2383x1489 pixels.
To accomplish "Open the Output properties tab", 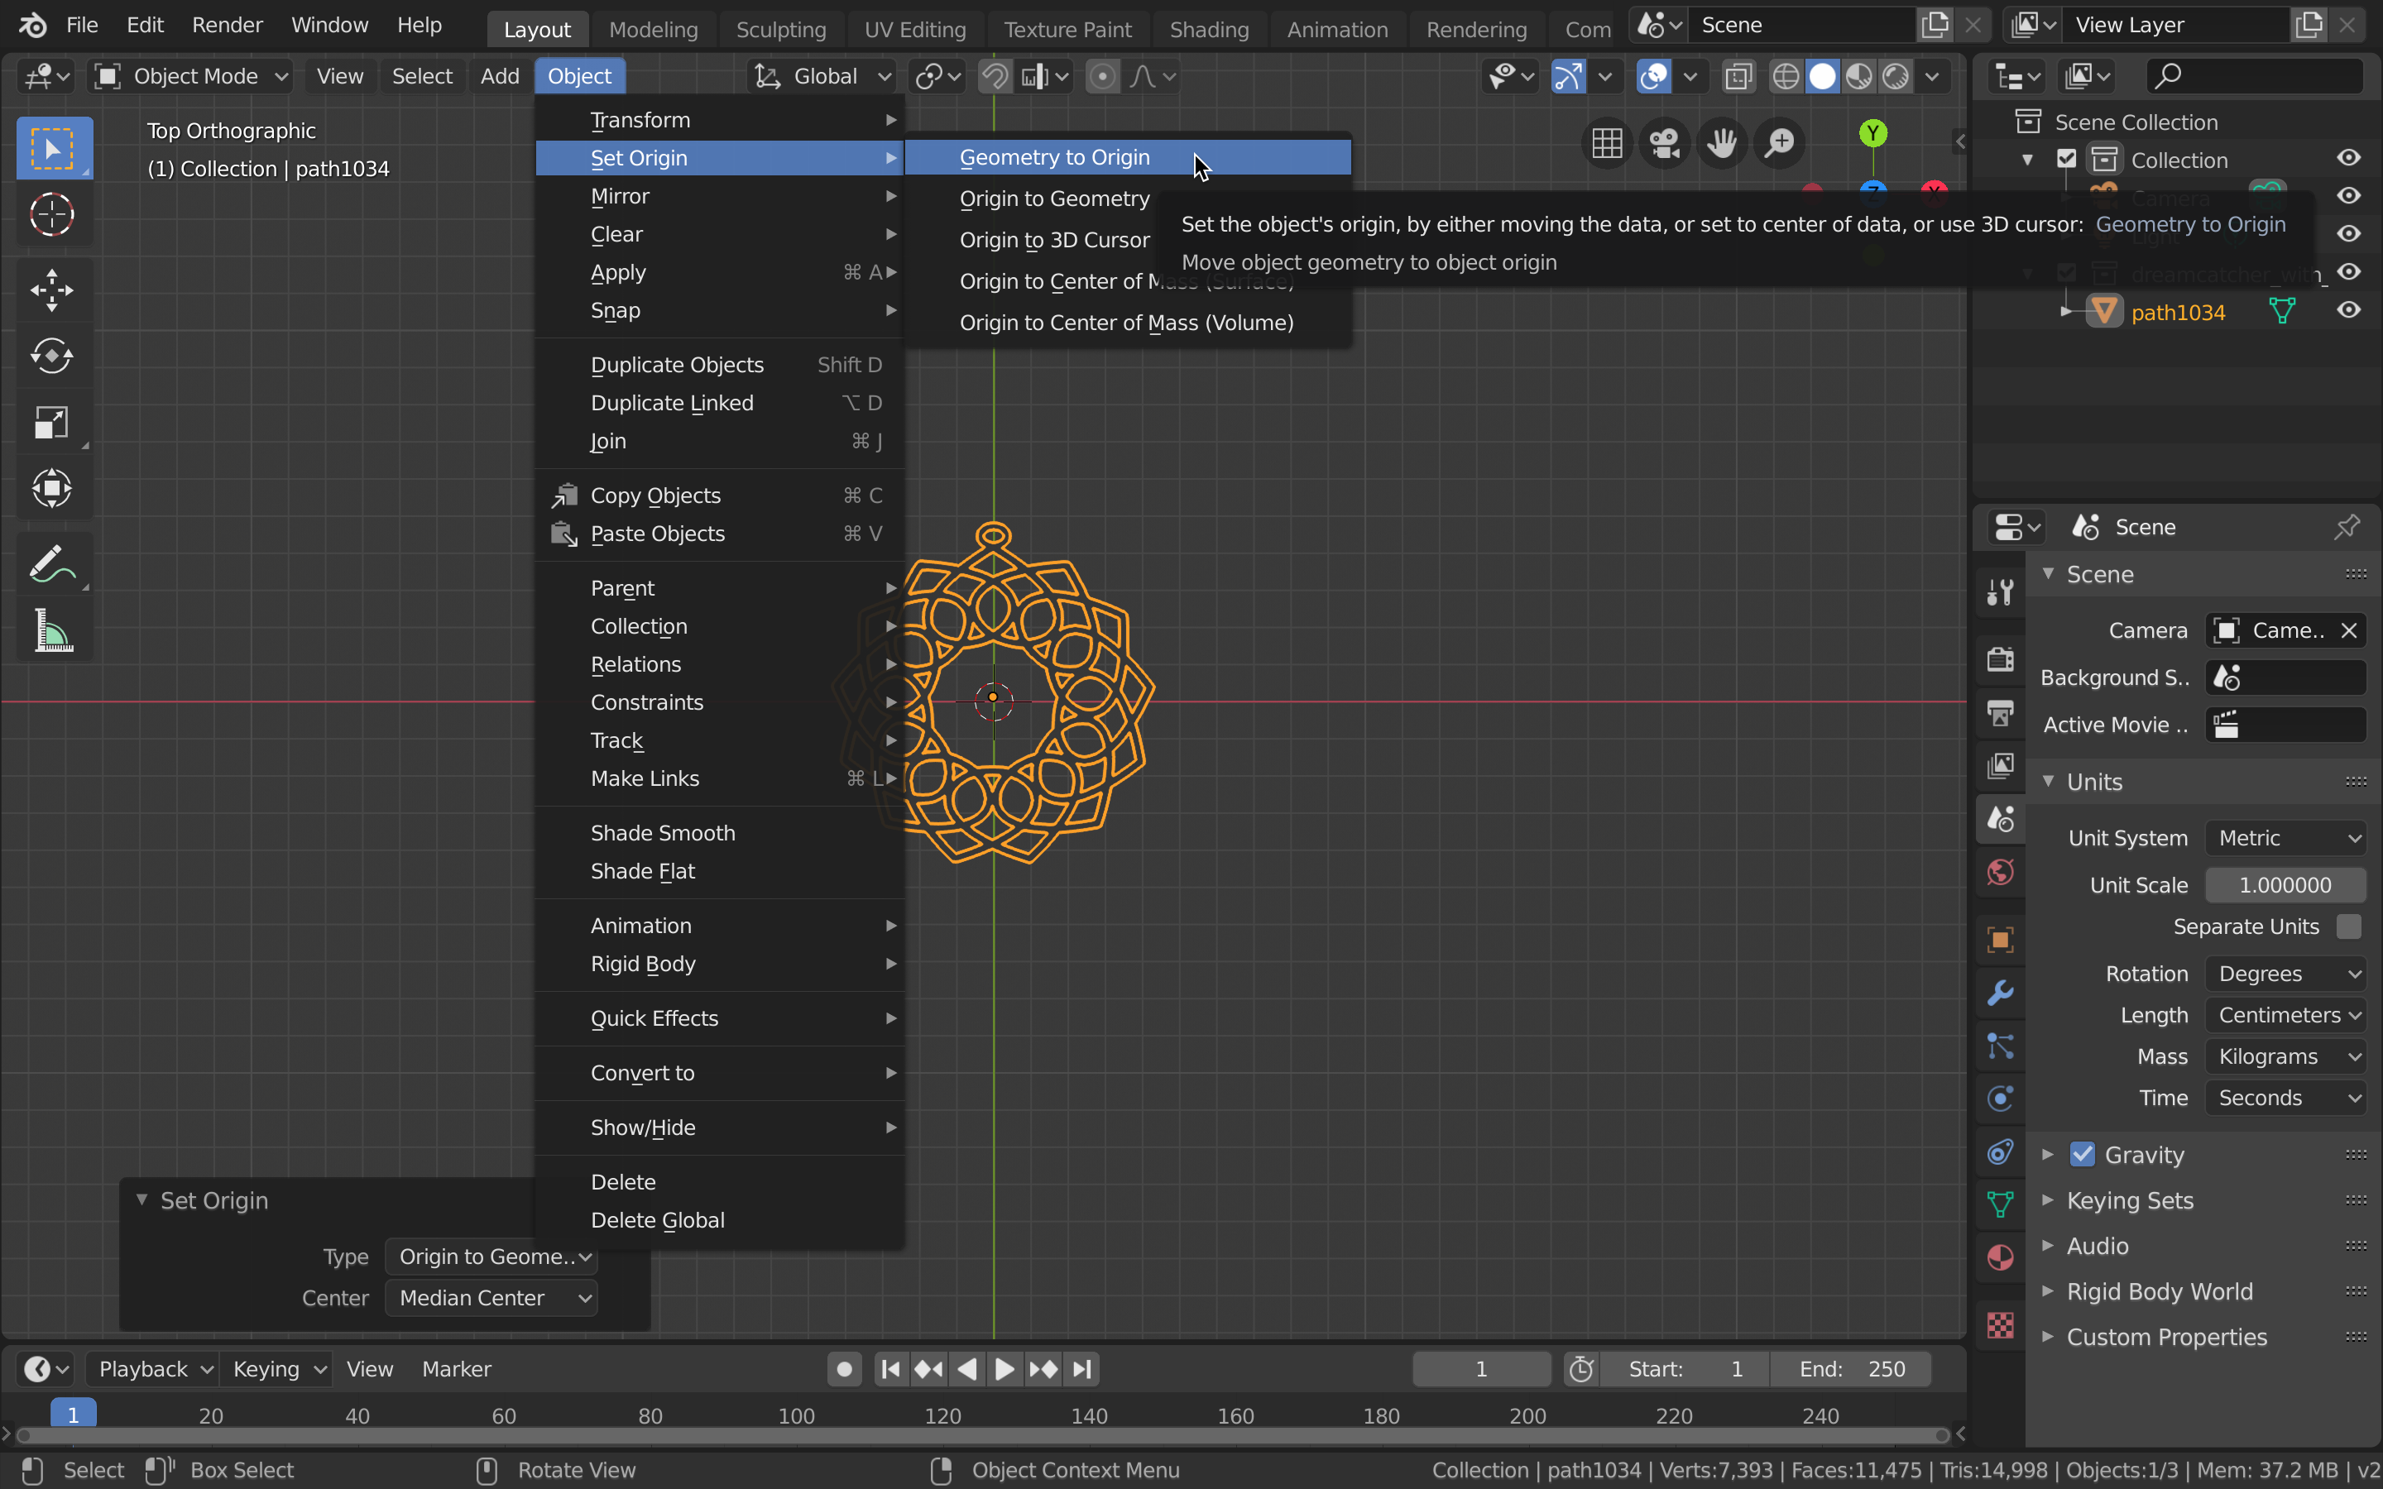I will (x=2000, y=712).
